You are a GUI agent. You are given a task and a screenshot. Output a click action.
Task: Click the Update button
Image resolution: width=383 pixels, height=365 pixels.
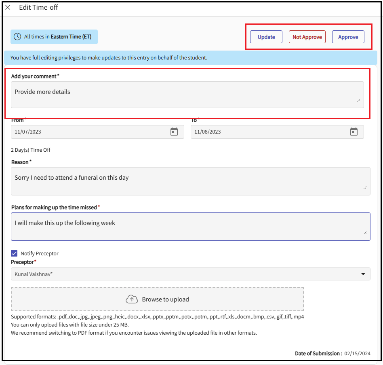266,37
